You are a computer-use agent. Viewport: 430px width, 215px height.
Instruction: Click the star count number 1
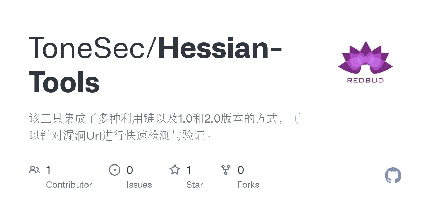[x=189, y=170]
